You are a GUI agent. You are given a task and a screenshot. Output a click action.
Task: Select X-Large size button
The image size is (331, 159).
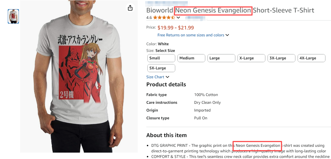tap(251, 58)
